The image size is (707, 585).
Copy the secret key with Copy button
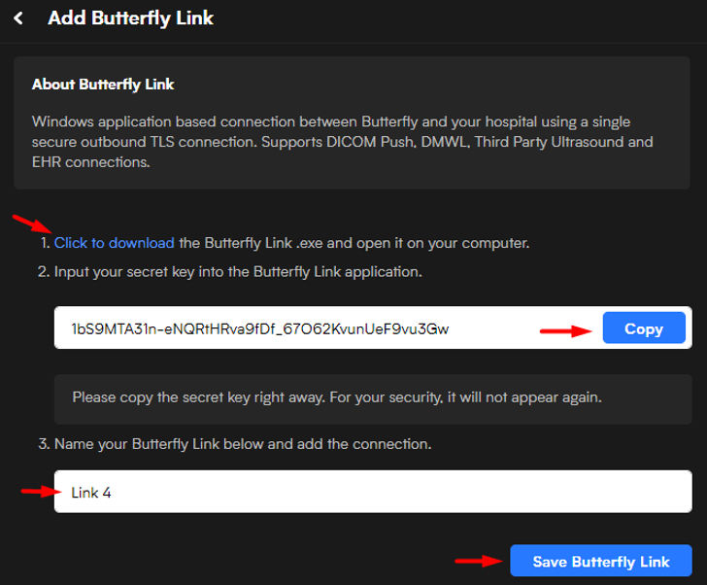point(644,328)
